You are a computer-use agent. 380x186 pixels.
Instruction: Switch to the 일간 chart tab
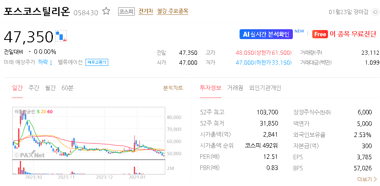17,88
